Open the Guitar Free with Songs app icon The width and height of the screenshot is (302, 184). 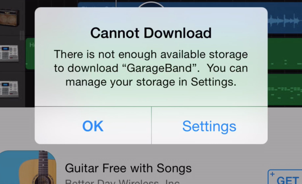28,167
